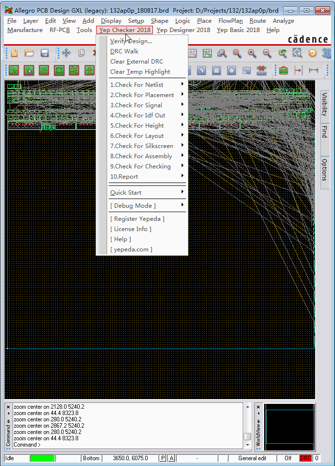Click the Zoom Selection icon with corner brackets
This screenshot has height=466, width=335.
point(297,53)
